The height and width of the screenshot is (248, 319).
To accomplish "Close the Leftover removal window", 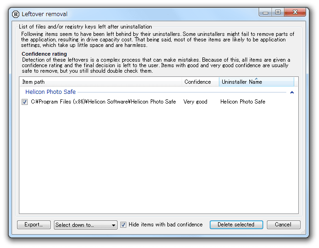I will click(x=295, y=12).
